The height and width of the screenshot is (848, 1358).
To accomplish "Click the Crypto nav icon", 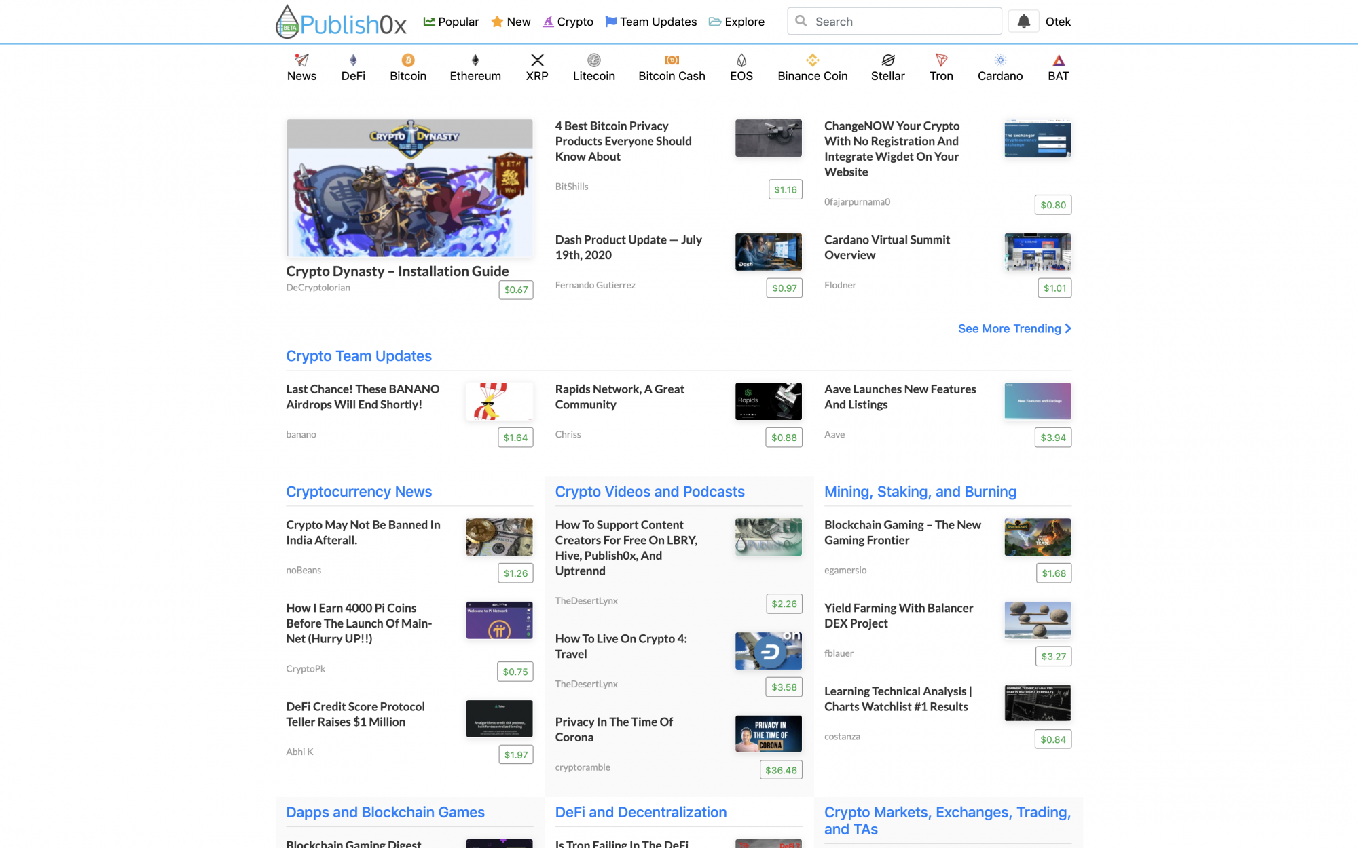I will pyautogui.click(x=548, y=22).
